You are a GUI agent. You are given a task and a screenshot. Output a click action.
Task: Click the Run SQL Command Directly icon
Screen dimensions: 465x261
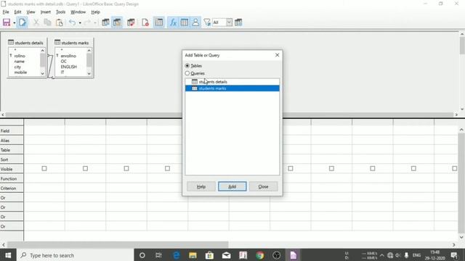click(x=131, y=22)
